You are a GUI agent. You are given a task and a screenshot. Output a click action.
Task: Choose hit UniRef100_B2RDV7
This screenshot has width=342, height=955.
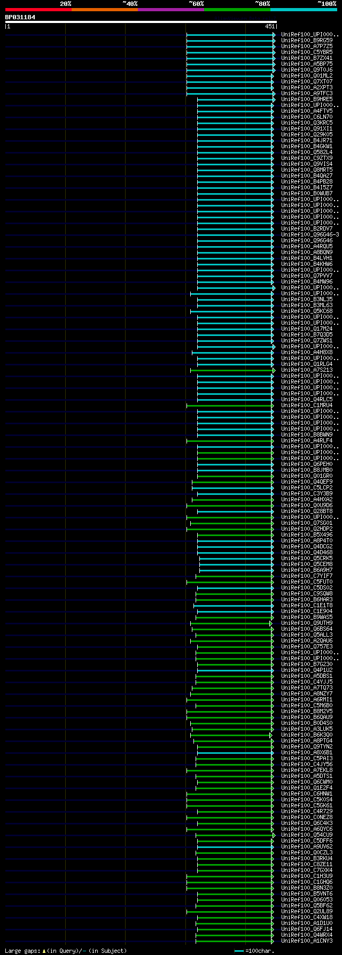[x=307, y=228]
